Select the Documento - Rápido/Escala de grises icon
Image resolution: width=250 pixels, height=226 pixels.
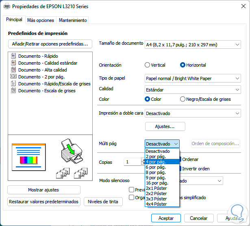pyautogui.click(x=13, y=83)
